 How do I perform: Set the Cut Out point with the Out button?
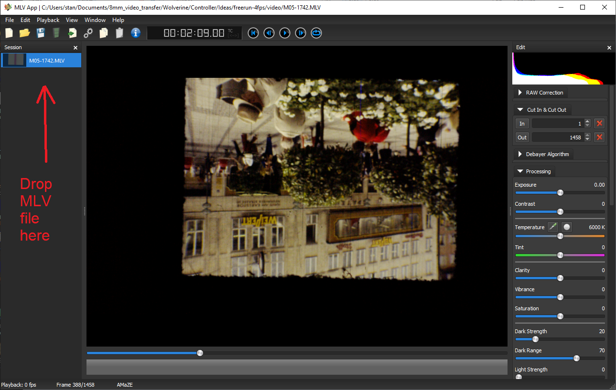click(x=522, y=137)
